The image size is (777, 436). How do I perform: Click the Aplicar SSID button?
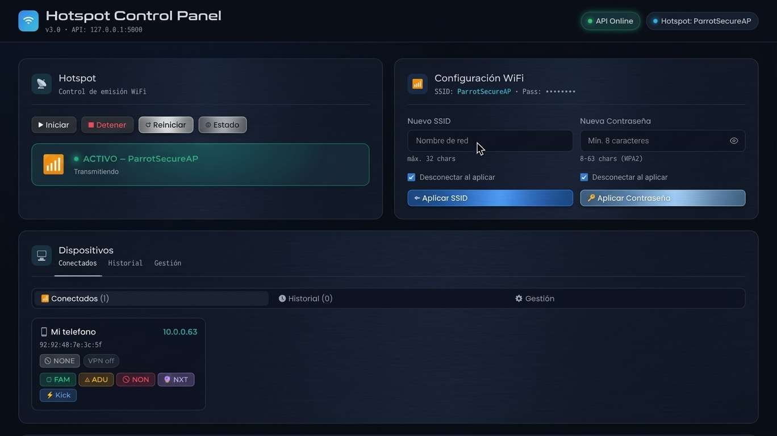tap(490, 198)
